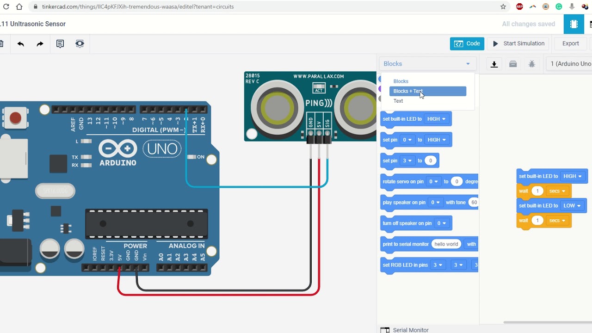Screen dimensions: 592x333
Task: Open the Grammarly extension icon
Action: pos(559,6)
